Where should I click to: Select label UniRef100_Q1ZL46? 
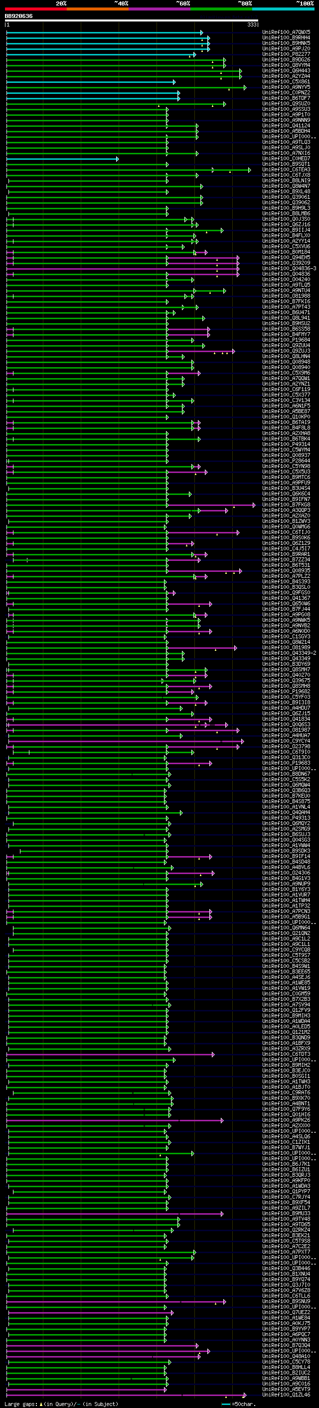(286, 1396)
